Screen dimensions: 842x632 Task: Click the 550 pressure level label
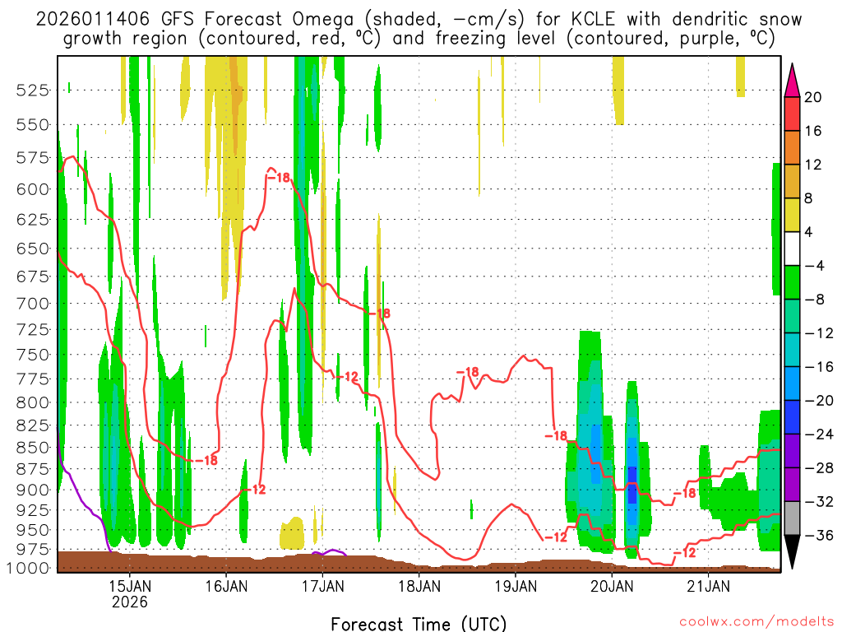point(33,125)
